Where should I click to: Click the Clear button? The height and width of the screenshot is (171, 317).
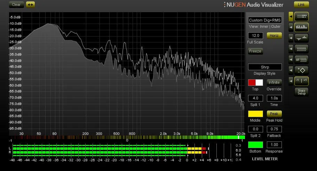pyautogui.click(x=16, y=5)
